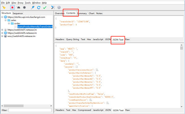Click response pane scroll down arrow
The width and height of the screenshot is (185, 114).
tap(182, 107)
